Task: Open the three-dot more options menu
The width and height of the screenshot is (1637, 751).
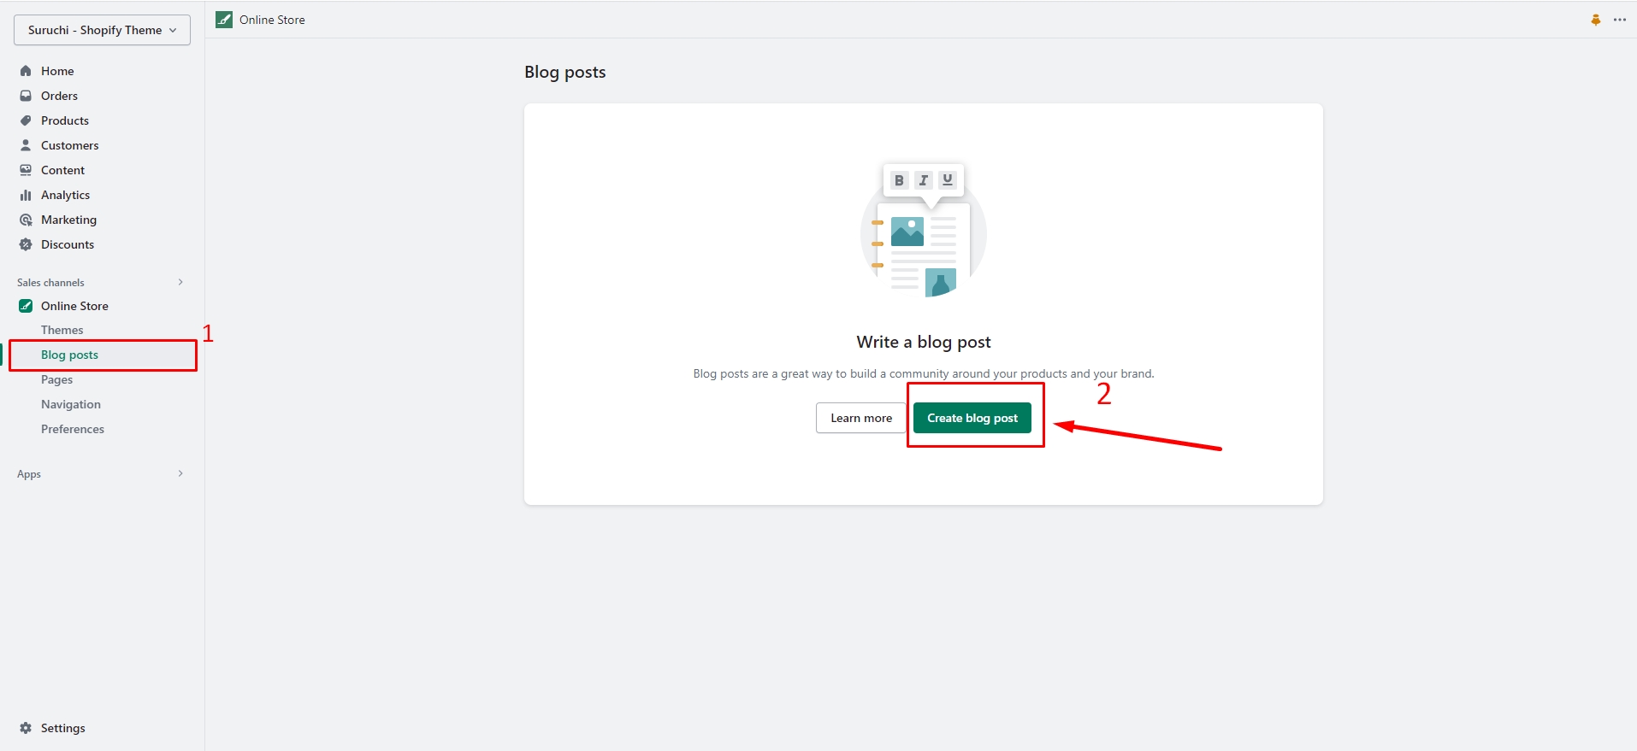Action: pos(1620,20)
